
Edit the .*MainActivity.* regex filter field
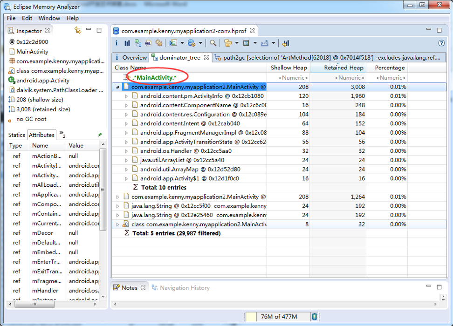[189, 78]
